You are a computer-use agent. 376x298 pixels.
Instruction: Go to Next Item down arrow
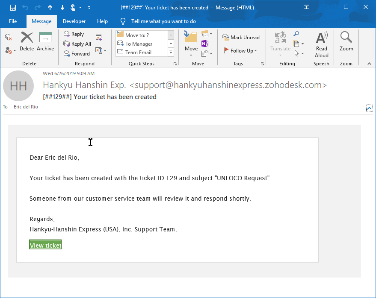(x=62, y=8)
